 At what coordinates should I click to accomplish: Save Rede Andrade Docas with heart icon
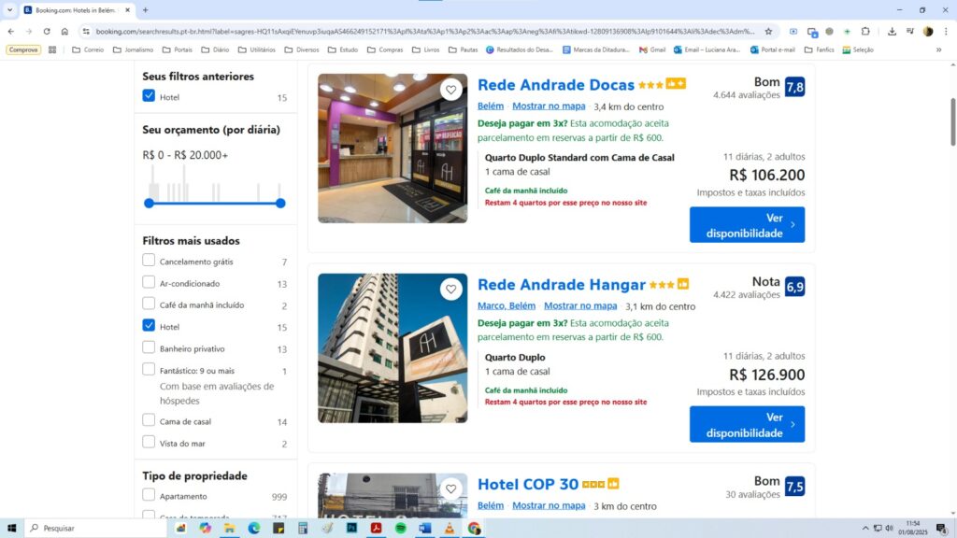tap(451, 90)
